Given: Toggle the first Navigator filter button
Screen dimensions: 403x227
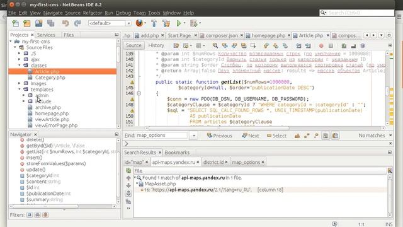Looking at the screenshot, I should [x=30, y=214].
